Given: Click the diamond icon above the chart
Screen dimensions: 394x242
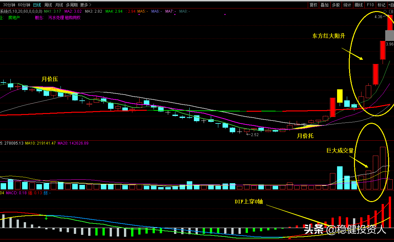Looking at the screenshot, I should 385,11.
